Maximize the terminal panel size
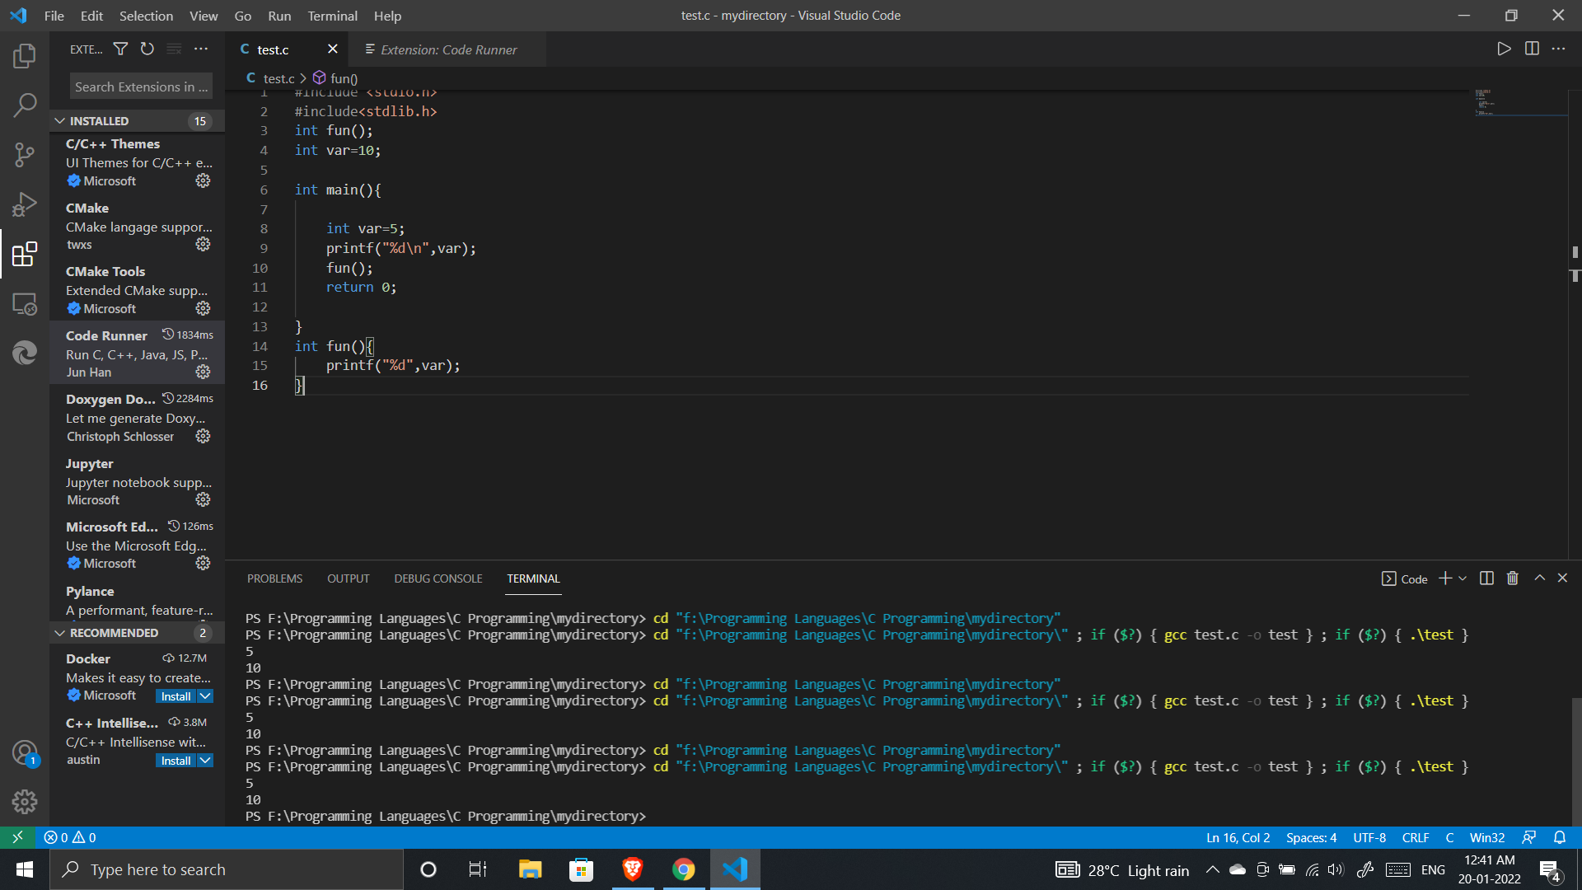 (x=1539, y=578)
